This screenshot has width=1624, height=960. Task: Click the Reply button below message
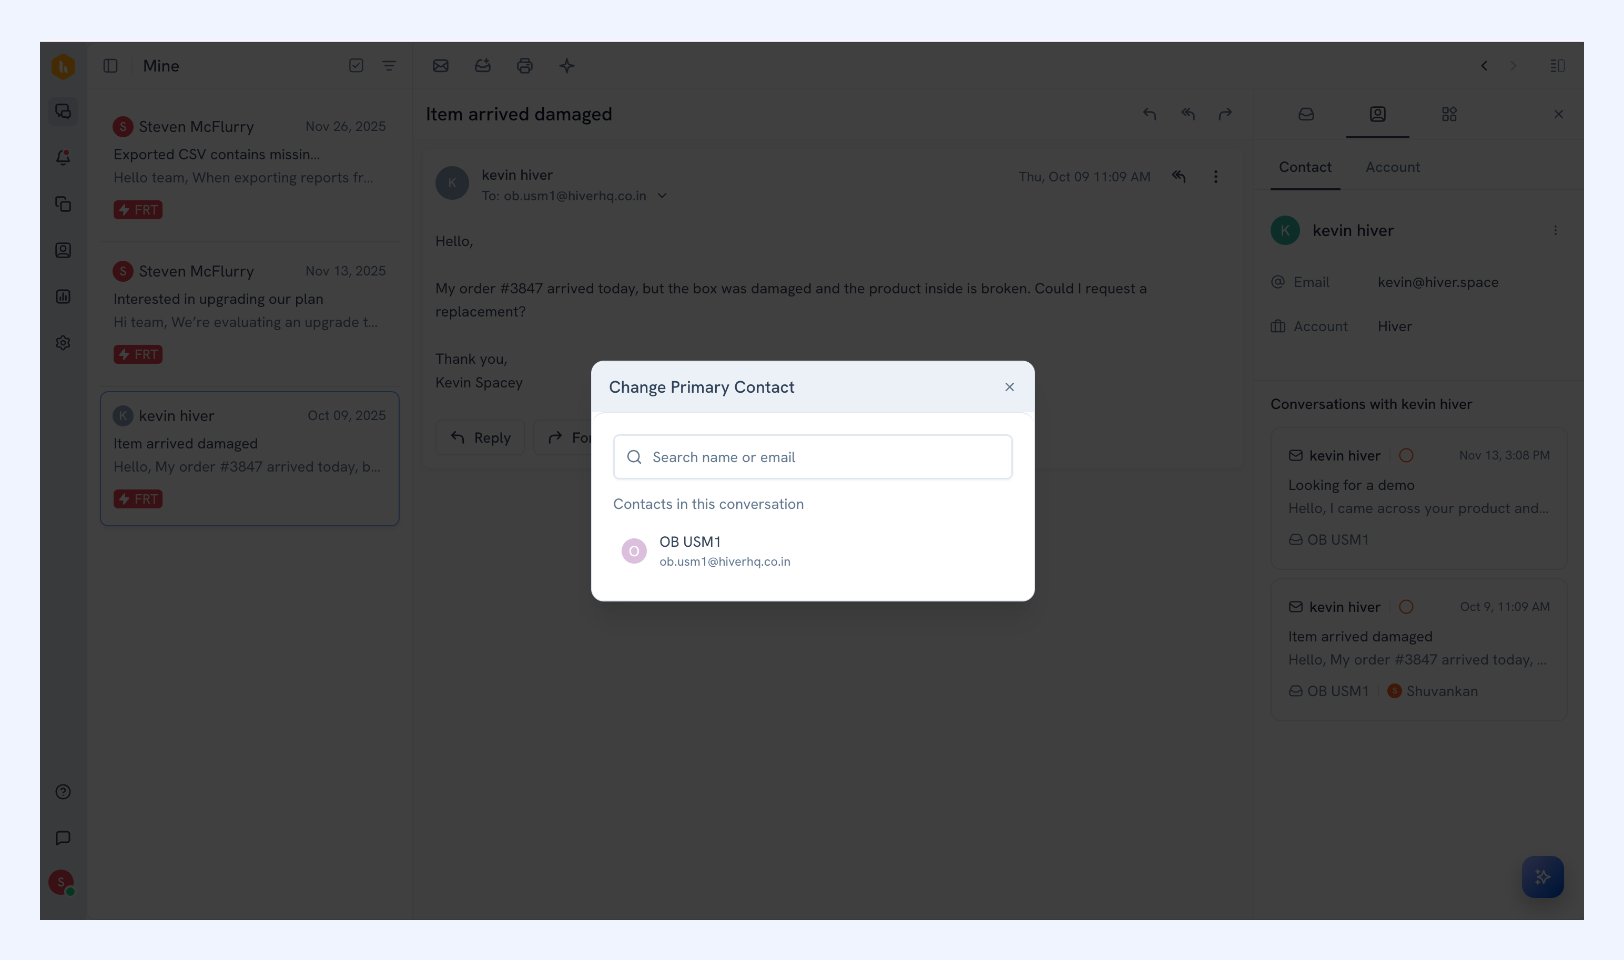click(x=480, y=438)
